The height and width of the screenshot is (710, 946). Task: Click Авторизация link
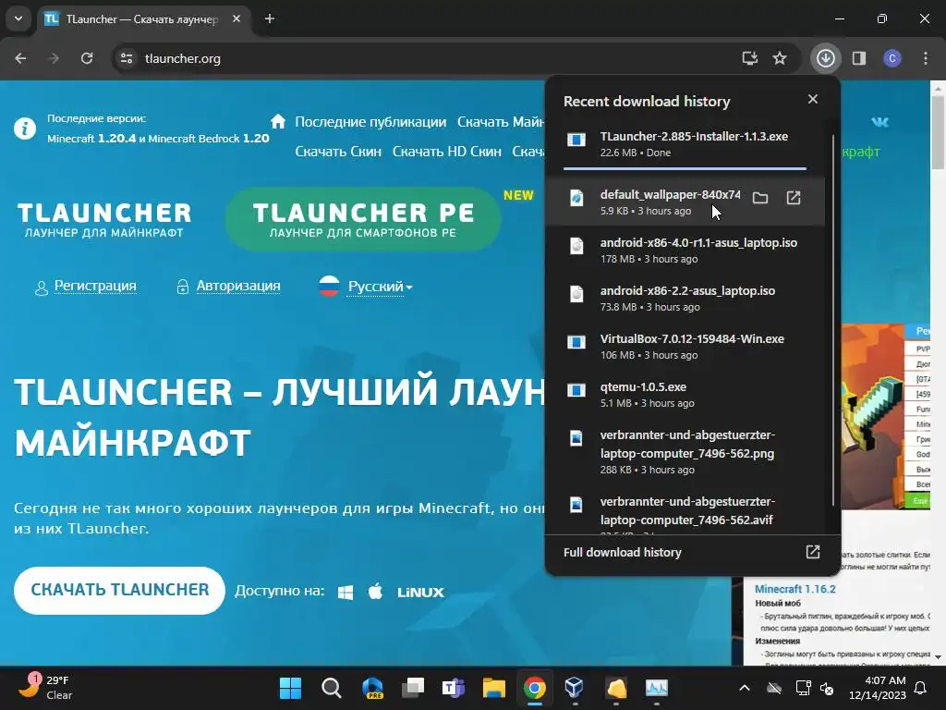click(238, 287)
